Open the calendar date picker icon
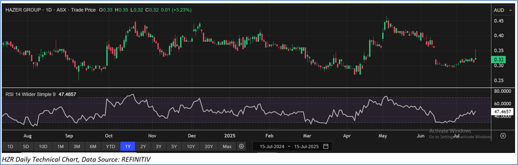This screenshot has width=518, height=165. (326, 146)
